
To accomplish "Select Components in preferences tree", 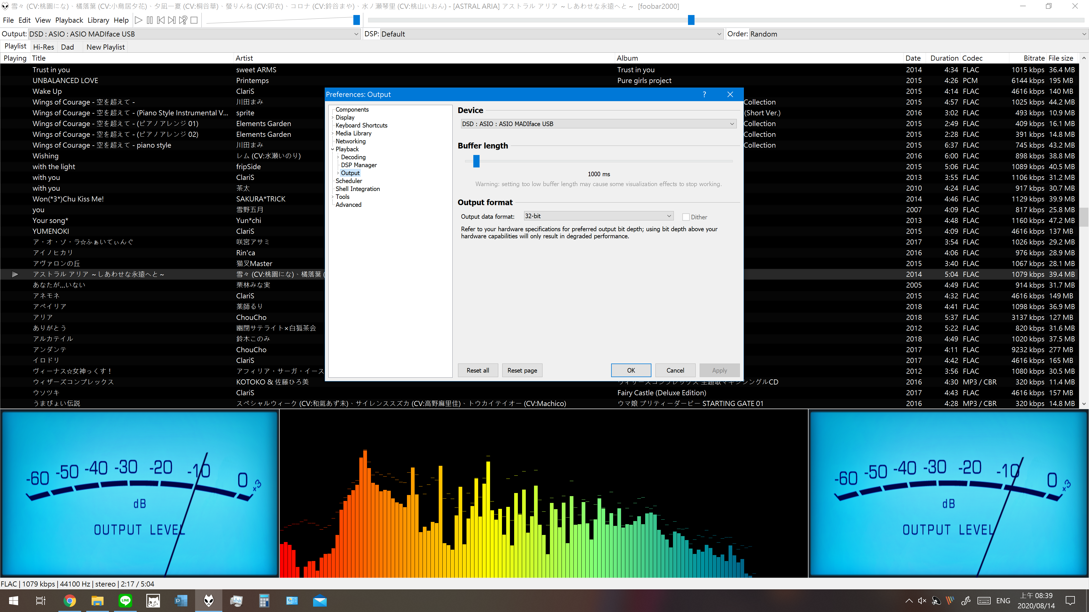I will [x=352, y=109].
